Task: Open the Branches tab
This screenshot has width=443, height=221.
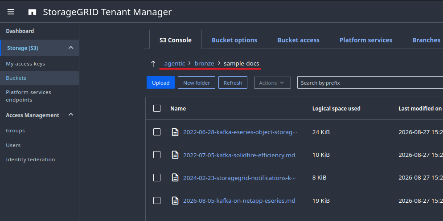Action: click(x=427, y=40)
